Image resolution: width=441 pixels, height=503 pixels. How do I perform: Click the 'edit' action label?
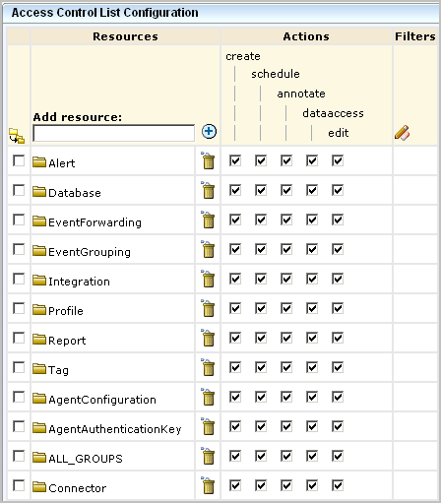339,133
